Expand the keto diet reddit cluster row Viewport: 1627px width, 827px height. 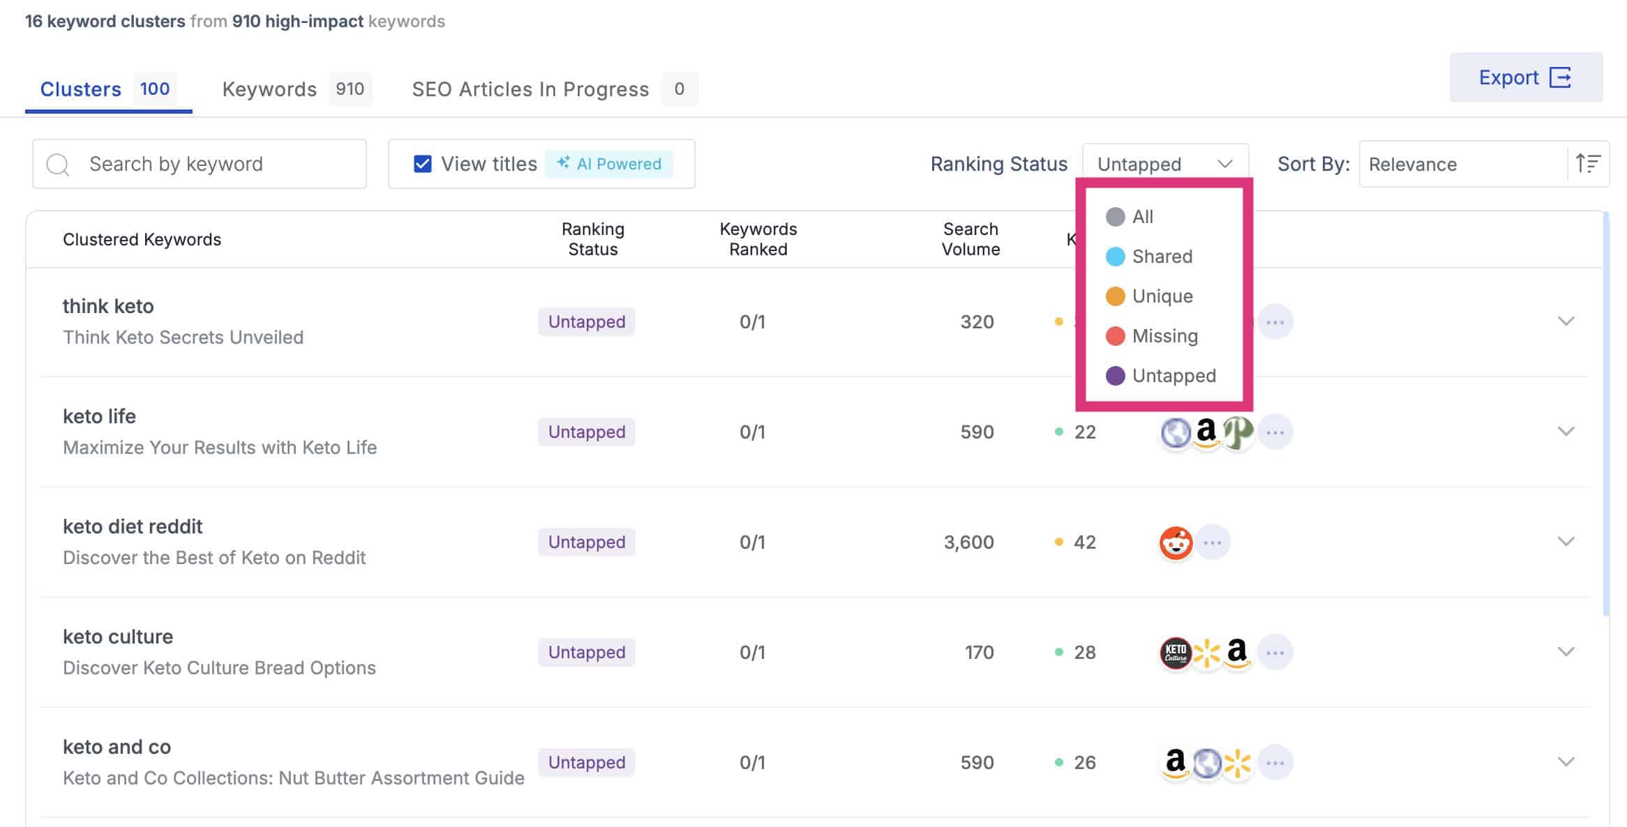[1566, 542]
